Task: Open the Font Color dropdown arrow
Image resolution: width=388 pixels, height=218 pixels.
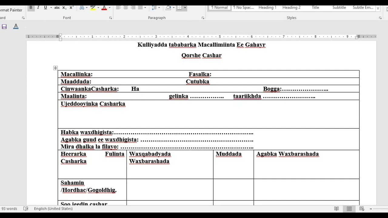Action: [109, 8]
